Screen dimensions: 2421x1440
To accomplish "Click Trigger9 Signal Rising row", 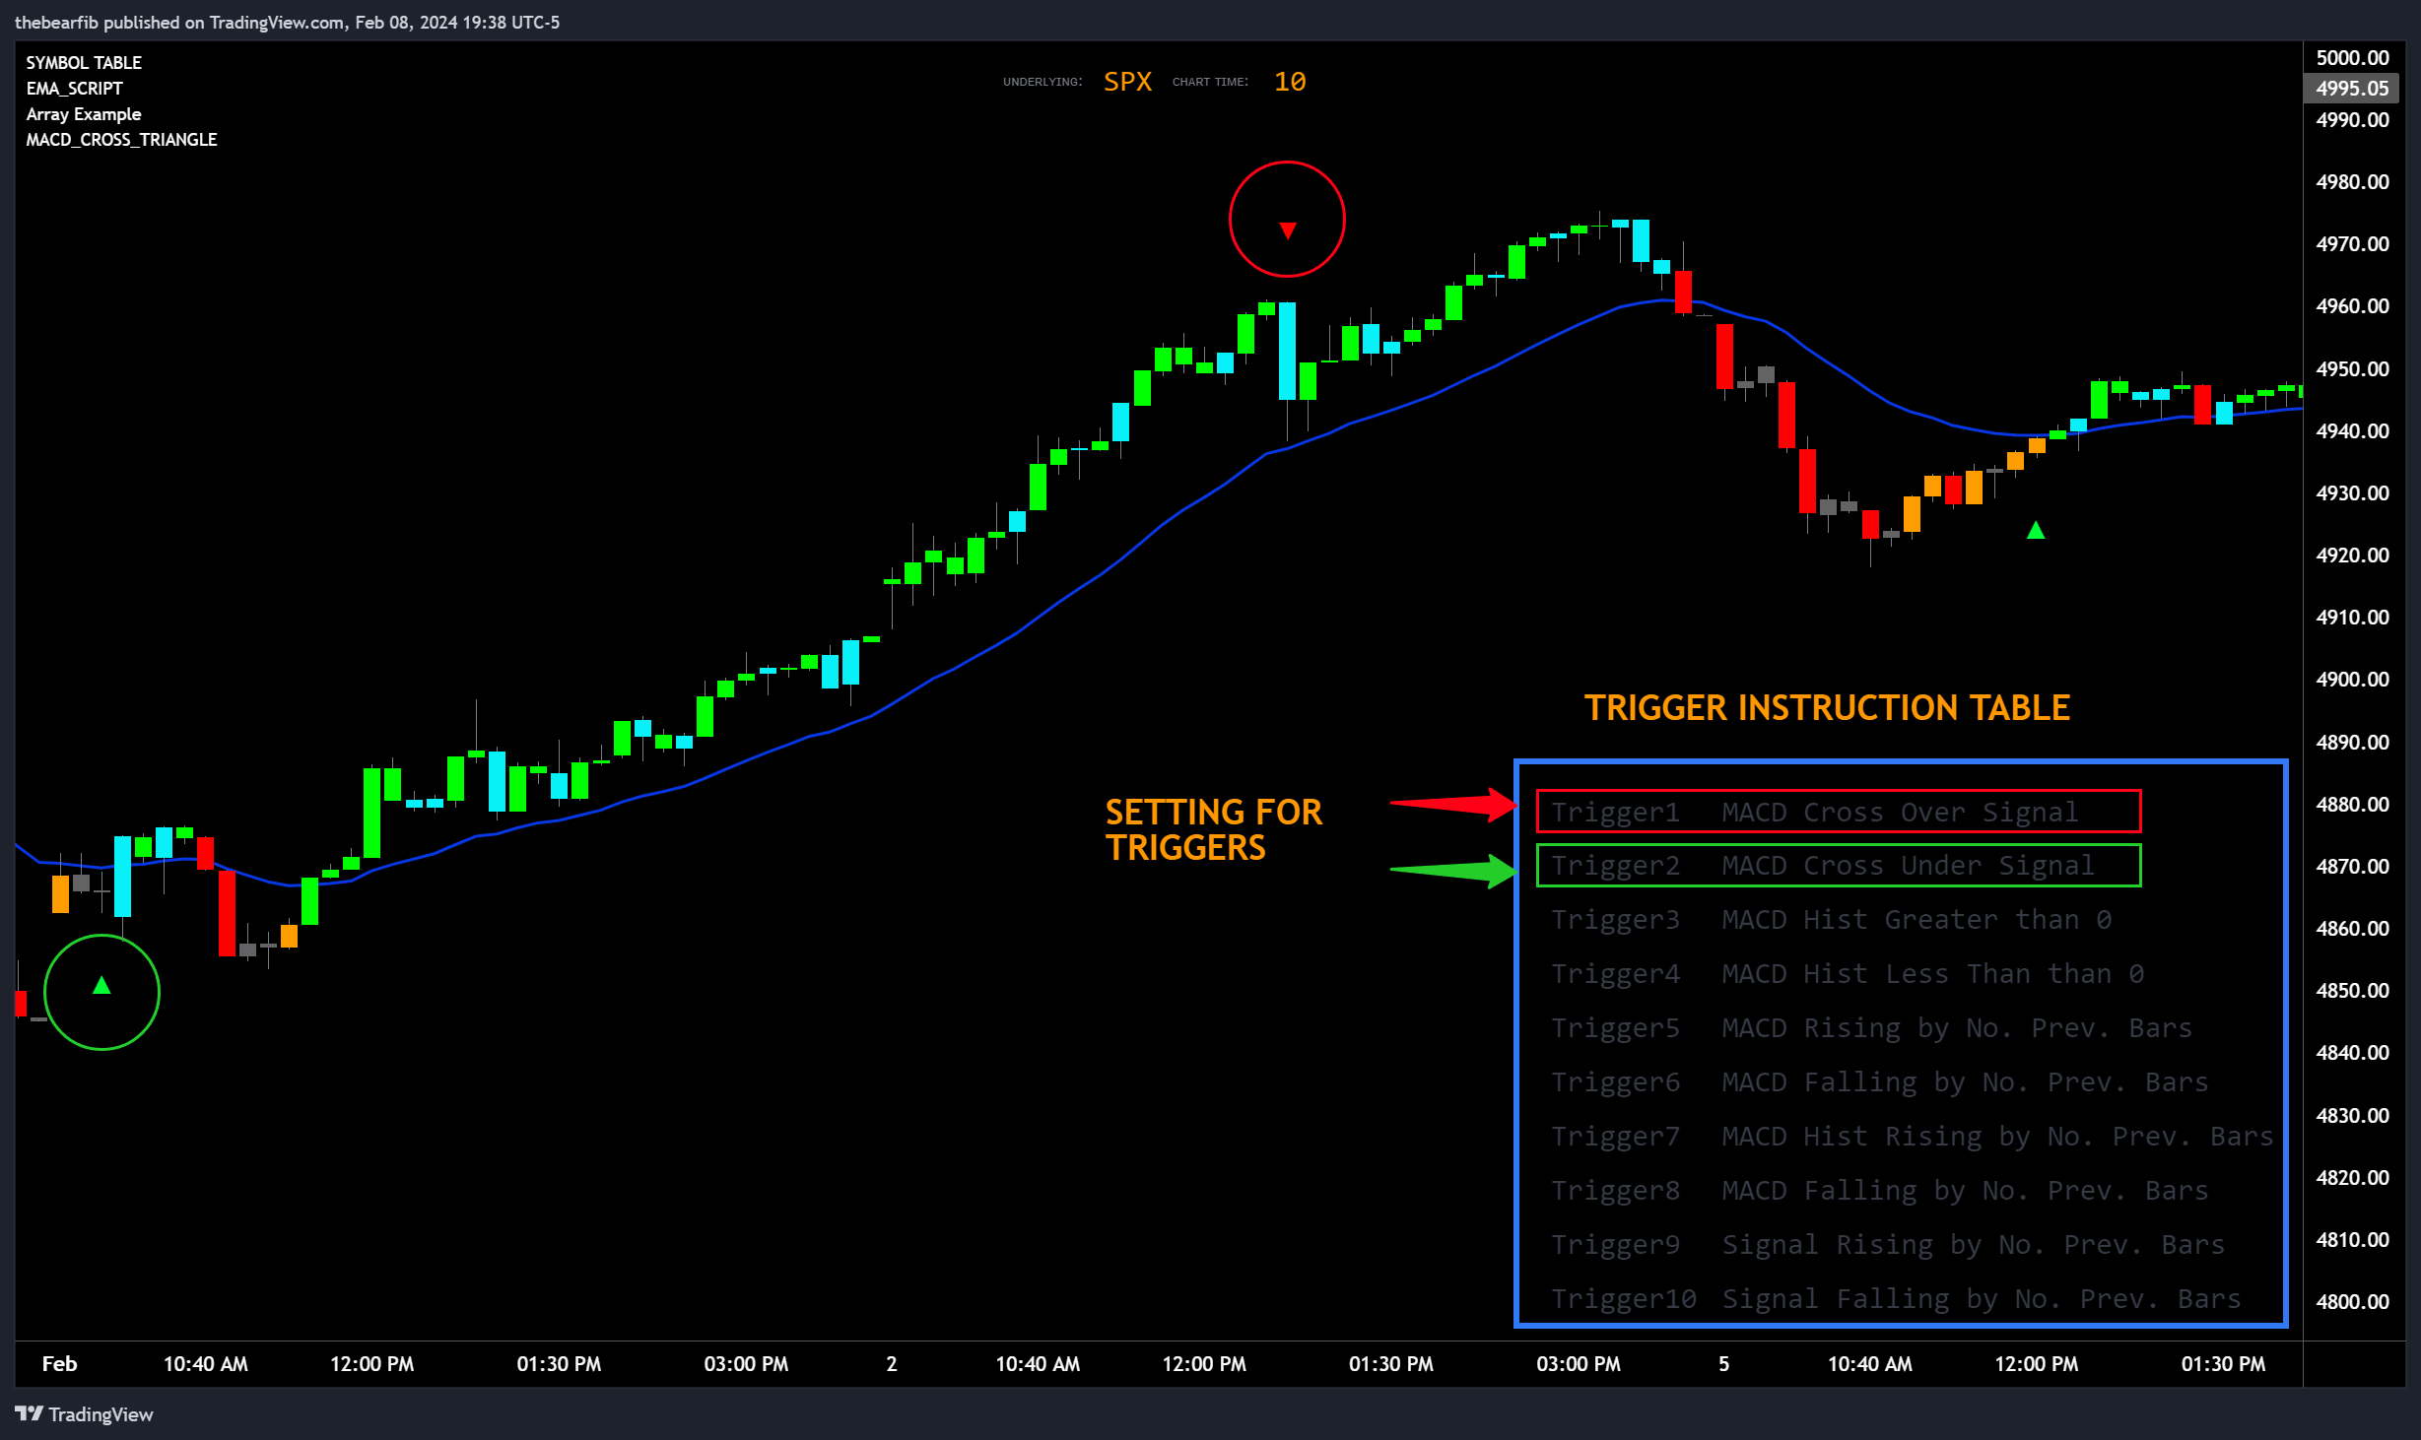I will coord(1888,1245).
